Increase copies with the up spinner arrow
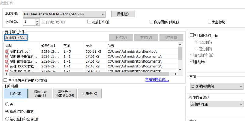 click(37, 21)
